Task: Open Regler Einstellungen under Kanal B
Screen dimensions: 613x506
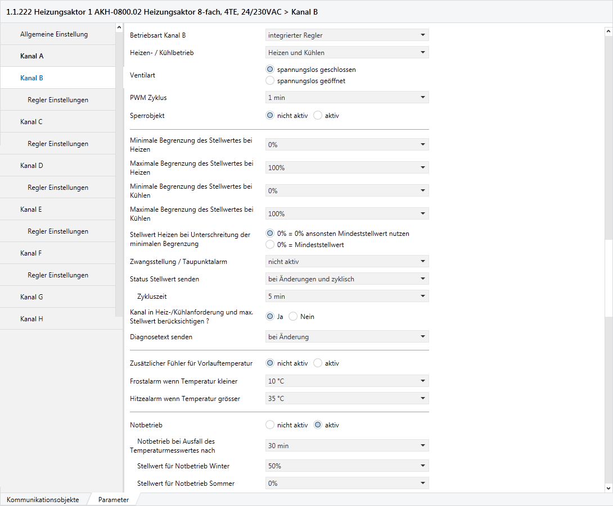Action: [x=58, y=100]
